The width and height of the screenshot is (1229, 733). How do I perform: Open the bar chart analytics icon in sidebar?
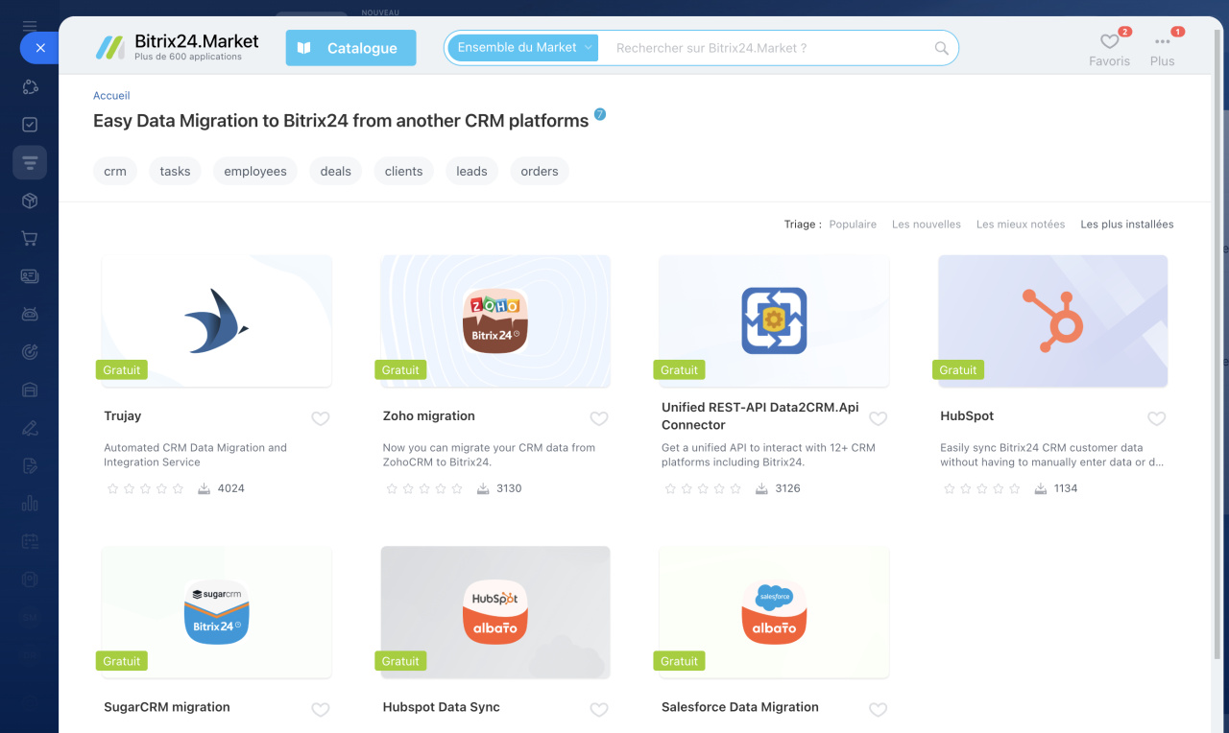pos(30,504)
